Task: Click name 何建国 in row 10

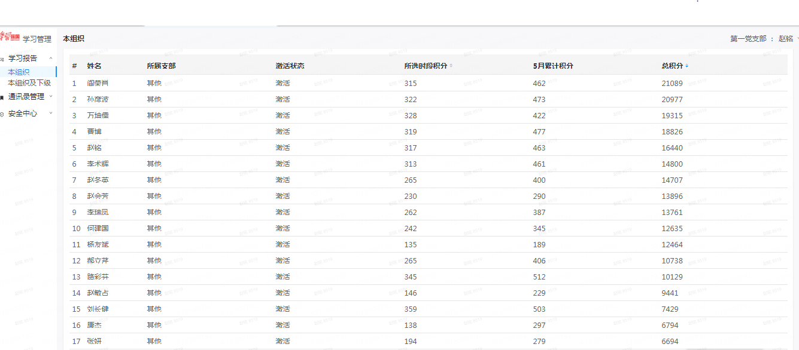Action: pyautogui.click(x=98, y=228)
